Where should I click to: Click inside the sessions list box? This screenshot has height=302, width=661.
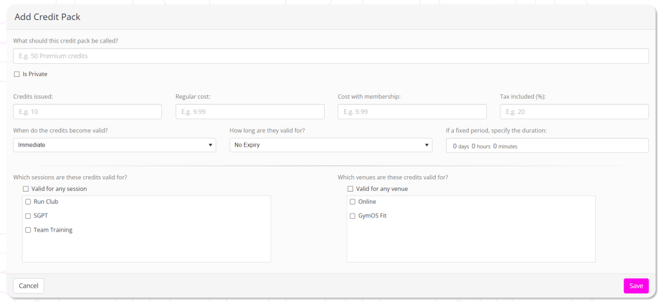click(x=147, y=248)
